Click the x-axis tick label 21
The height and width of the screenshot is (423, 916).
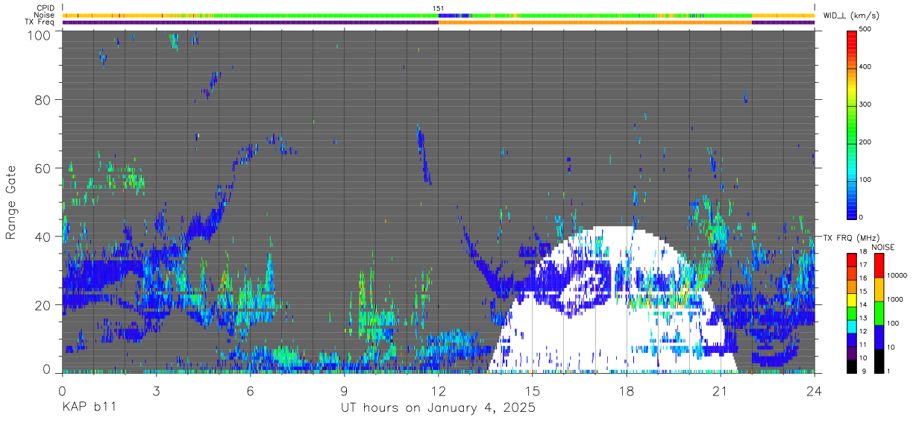click(721, 391)
